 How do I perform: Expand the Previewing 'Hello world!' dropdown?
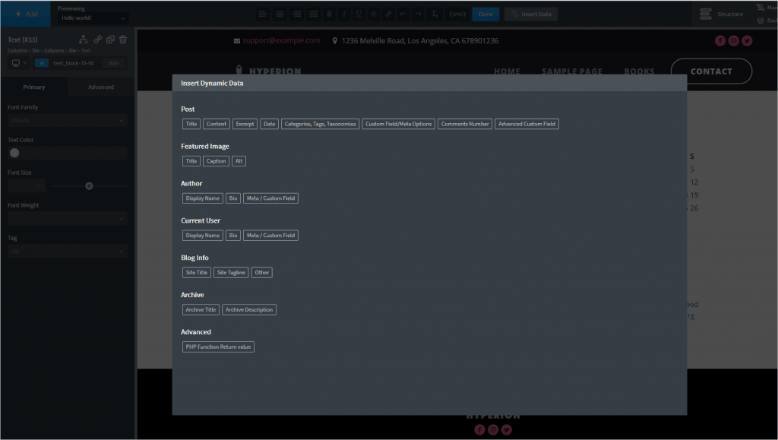point(93,17)
